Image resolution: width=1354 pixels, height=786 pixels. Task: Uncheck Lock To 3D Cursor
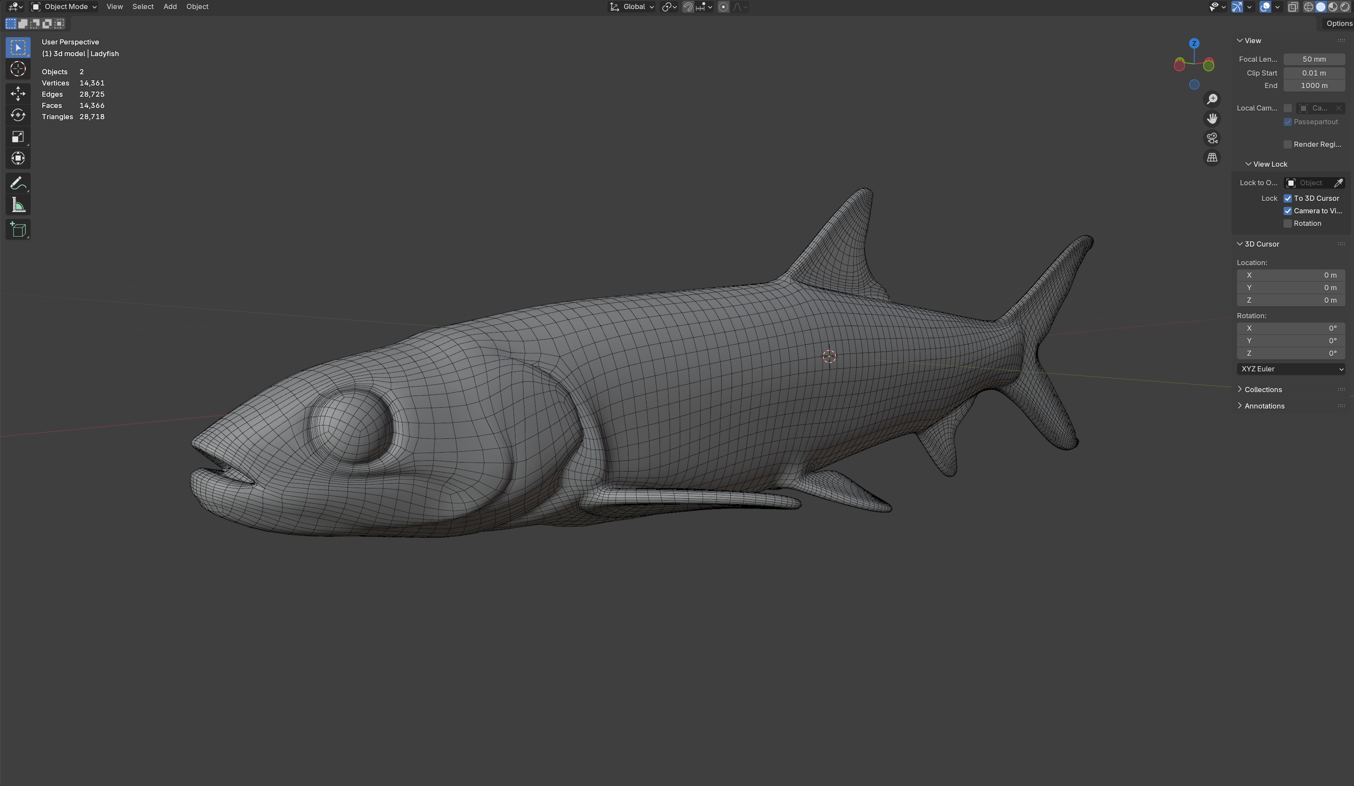click(x=1288, y=198)
